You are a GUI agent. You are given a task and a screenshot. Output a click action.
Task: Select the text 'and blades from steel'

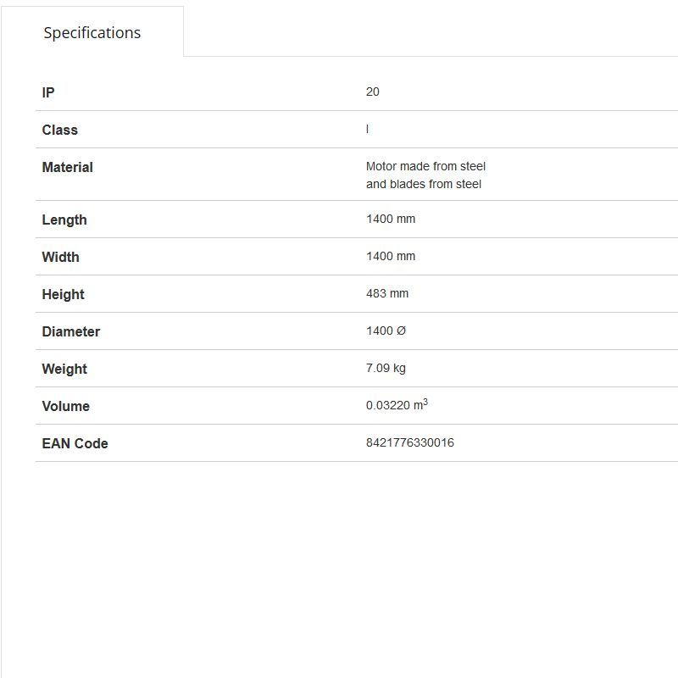pyautogui.click(x=424, y=184)
